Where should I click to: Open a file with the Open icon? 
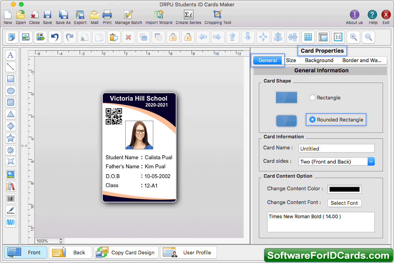pos(20,15)
